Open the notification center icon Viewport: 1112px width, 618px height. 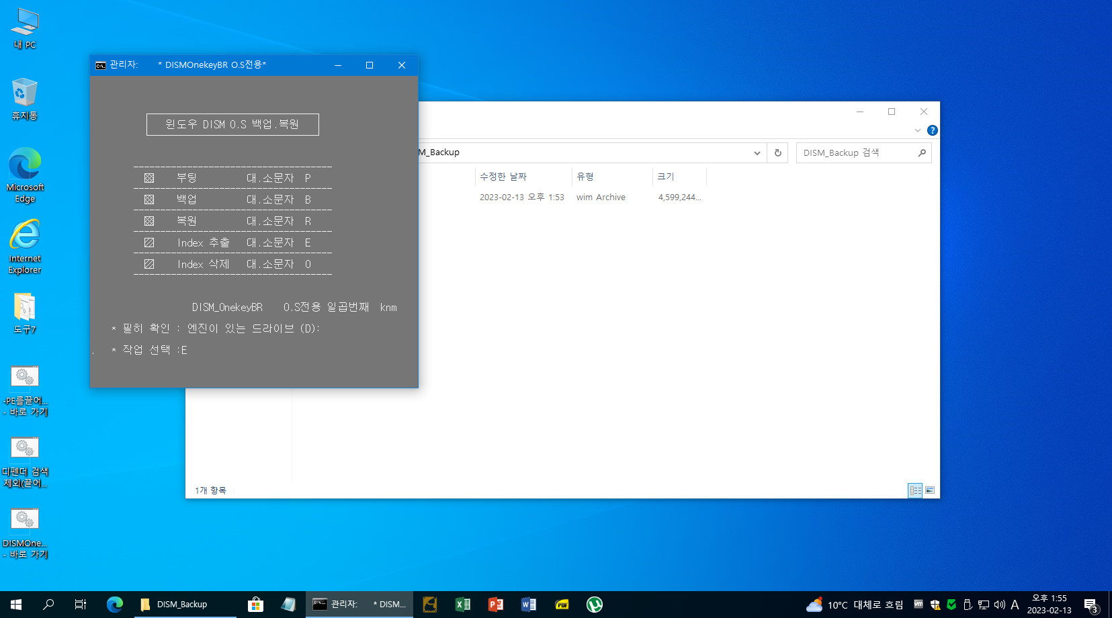pos(1091,605)
